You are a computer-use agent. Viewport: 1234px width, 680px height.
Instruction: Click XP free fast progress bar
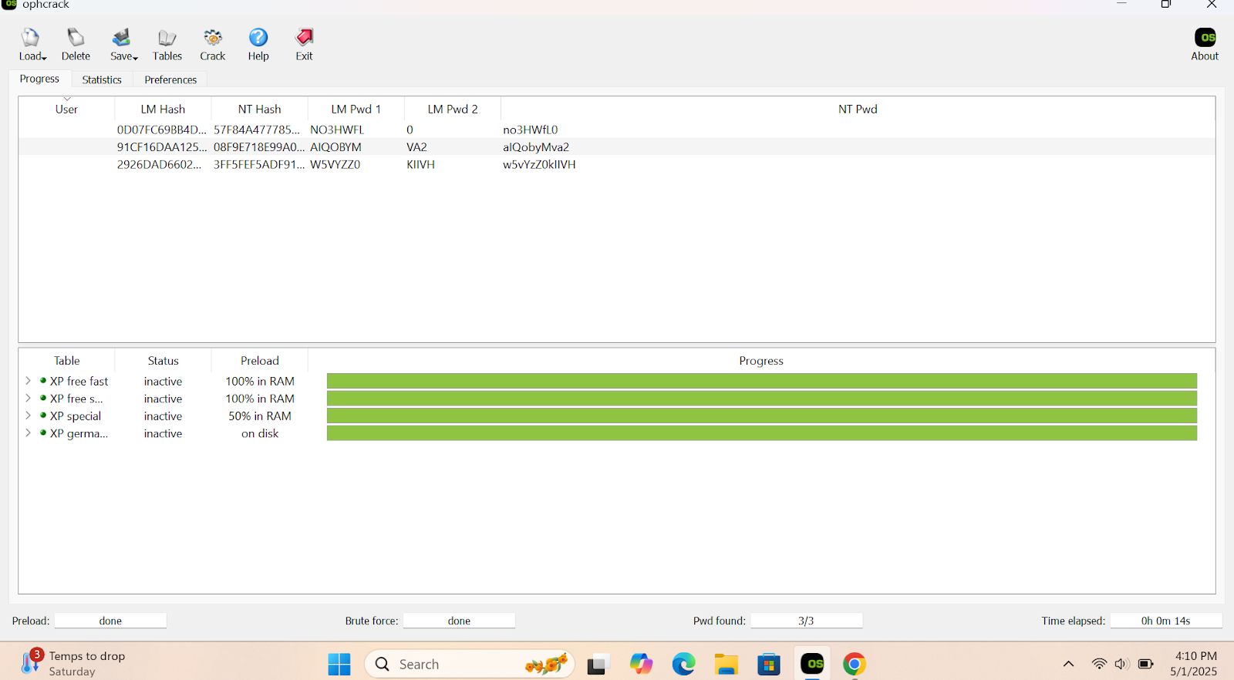coord(762,381)
